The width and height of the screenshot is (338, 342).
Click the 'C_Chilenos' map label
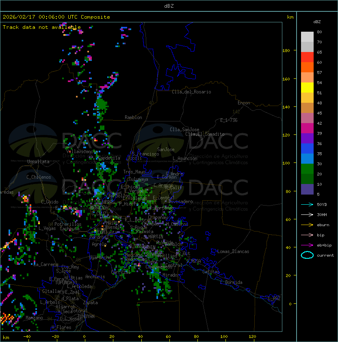point(39,177)
